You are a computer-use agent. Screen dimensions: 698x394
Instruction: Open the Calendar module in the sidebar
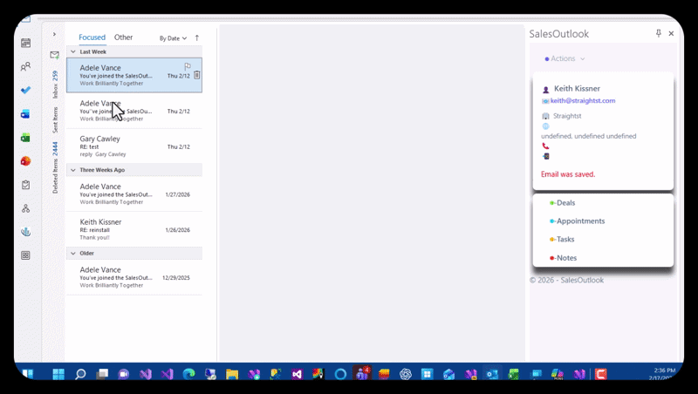pos(26,43)
